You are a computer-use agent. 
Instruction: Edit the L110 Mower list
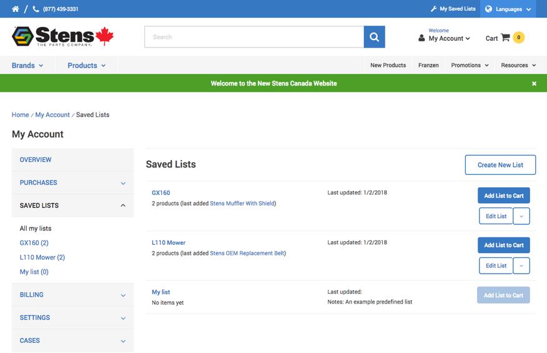pyautogui.click(x=496, y=266)
